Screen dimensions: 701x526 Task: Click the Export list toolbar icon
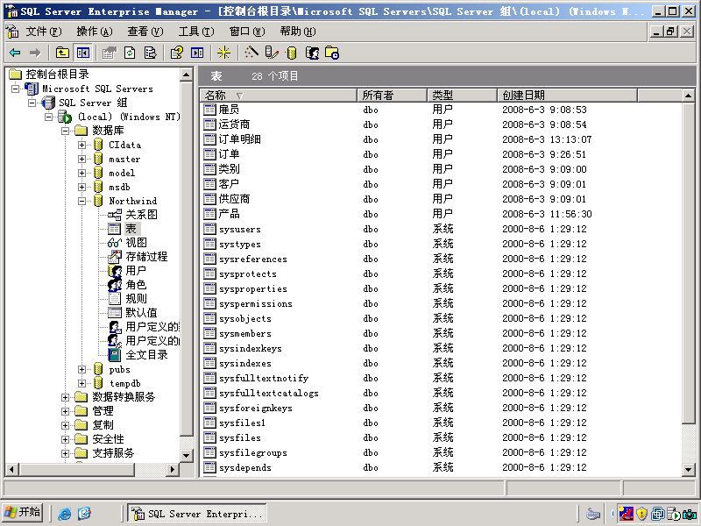coord(150,53)
